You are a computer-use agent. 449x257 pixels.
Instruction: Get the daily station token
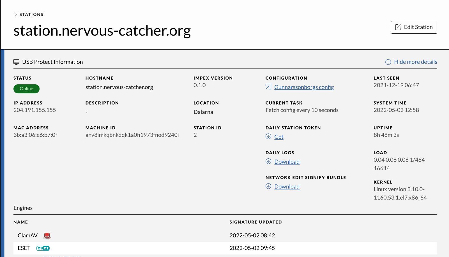click(279, 137)
